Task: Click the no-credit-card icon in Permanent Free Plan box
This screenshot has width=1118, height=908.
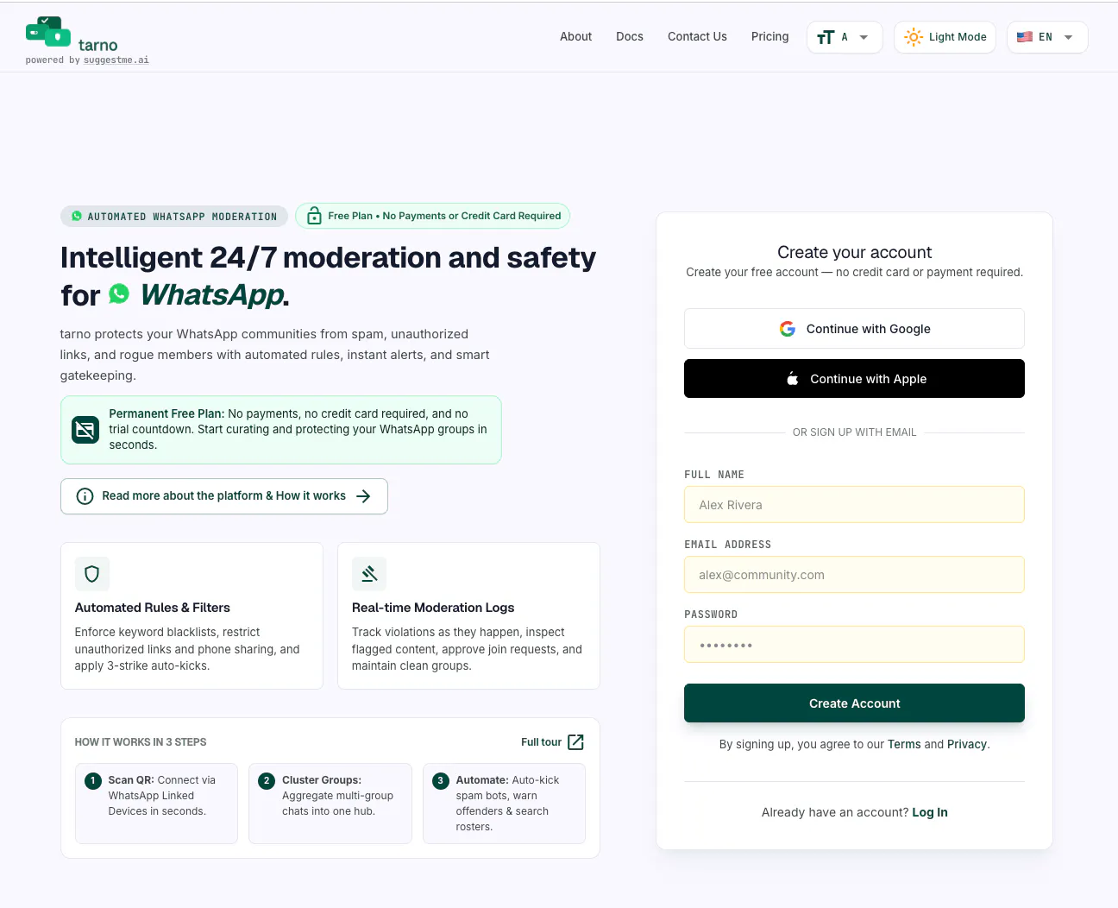Action: click(x=85, y=429)
